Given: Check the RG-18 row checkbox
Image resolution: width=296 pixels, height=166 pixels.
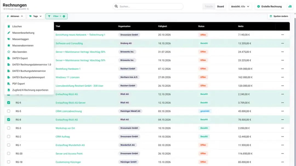Looking at the screenshot, I should (9, 162).
